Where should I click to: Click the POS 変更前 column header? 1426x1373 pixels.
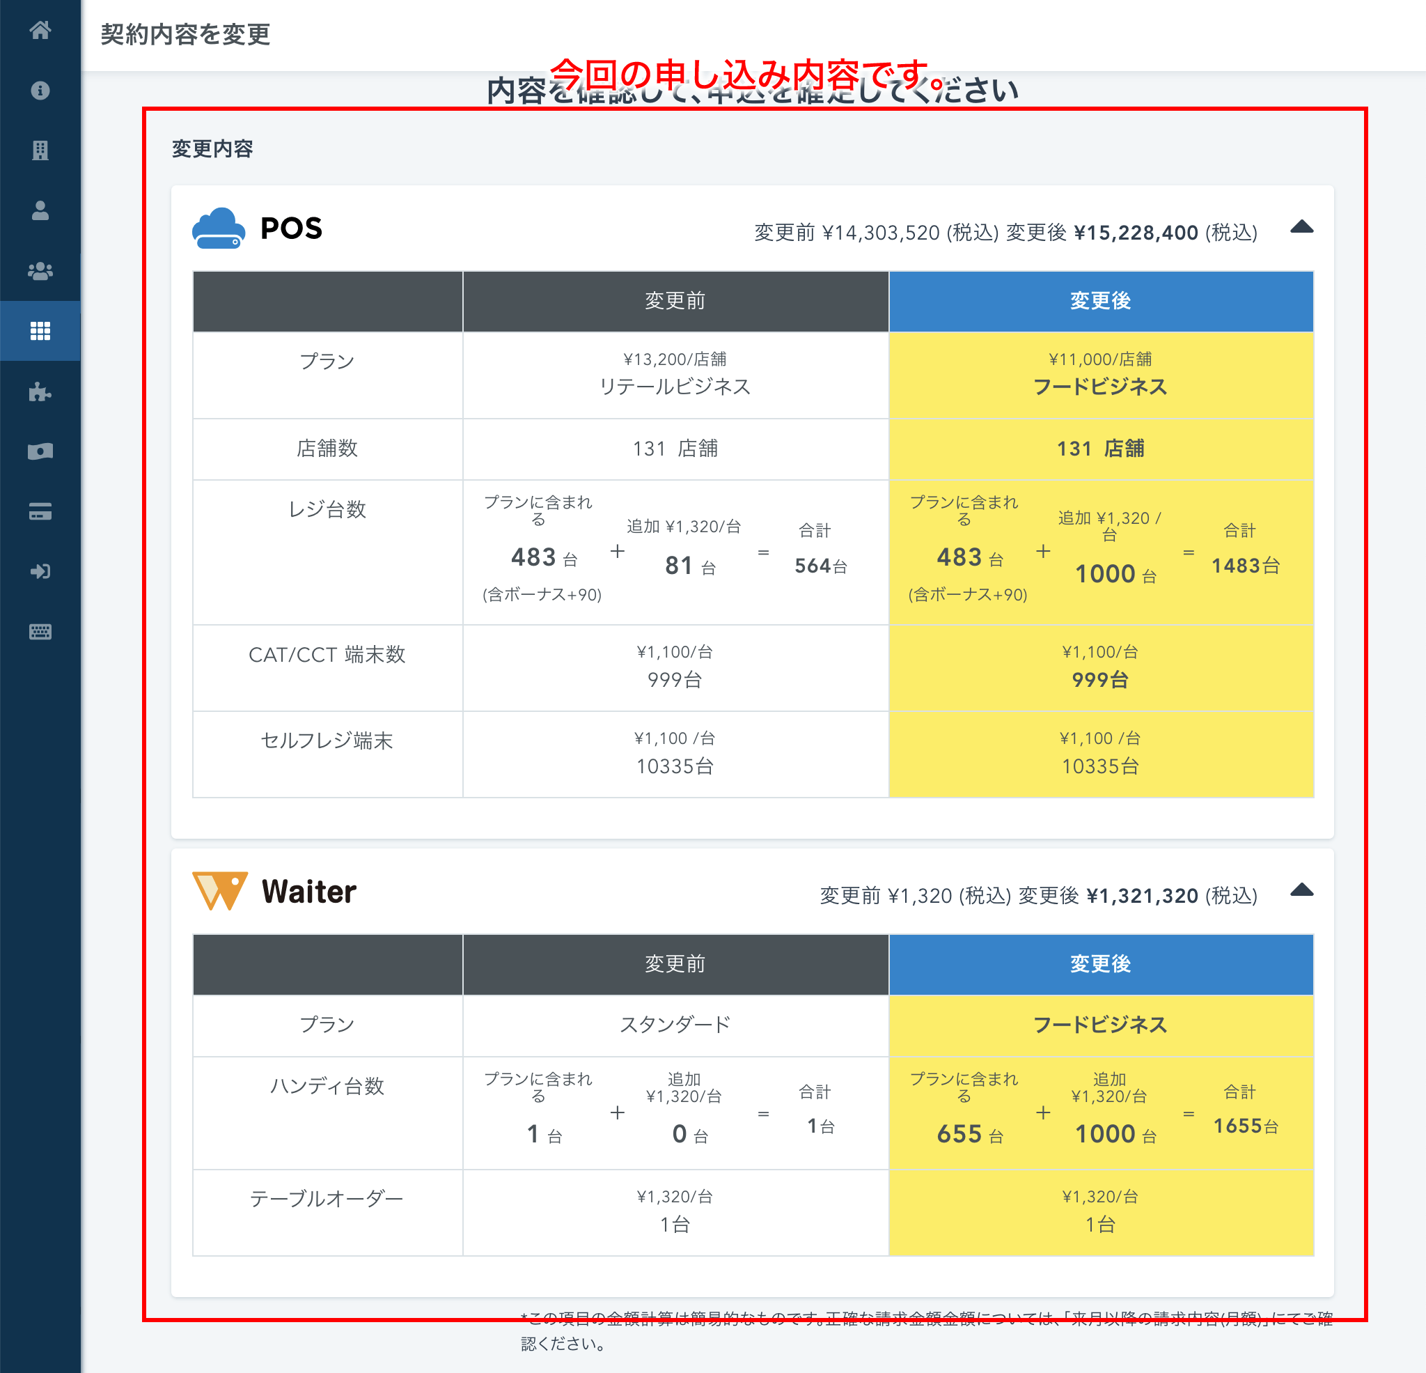coord(675,302)
